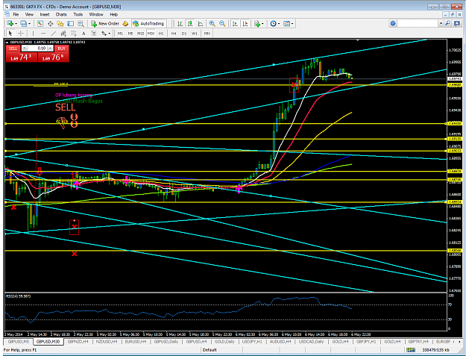
Task: Expand the Indicators dropdown arrow
Action: click(262, 23)
